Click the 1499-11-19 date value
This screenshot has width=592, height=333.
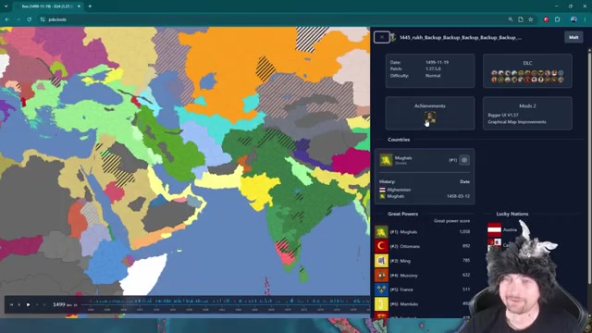[x=437, y=62]
